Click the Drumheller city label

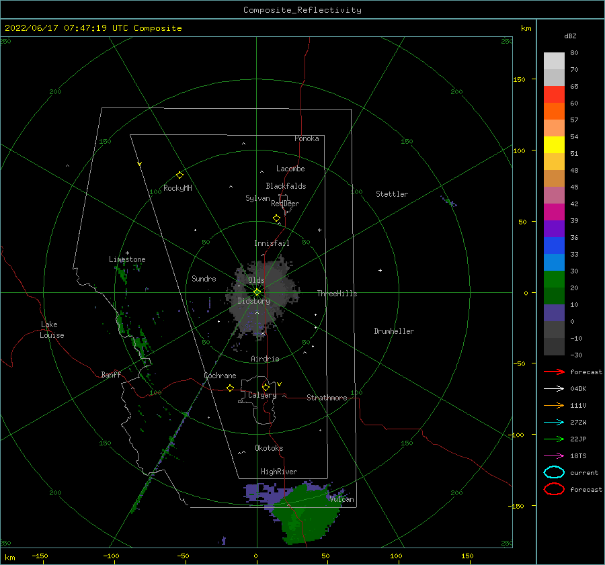coord(394,331)
